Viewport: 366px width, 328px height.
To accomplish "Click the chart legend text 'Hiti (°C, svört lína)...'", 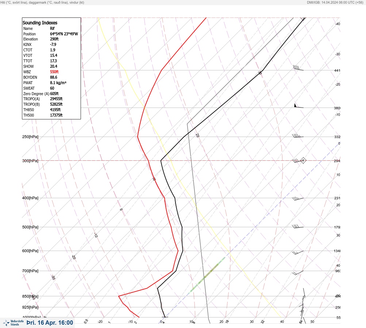I will pyautogui.click(x=42, y=2).
